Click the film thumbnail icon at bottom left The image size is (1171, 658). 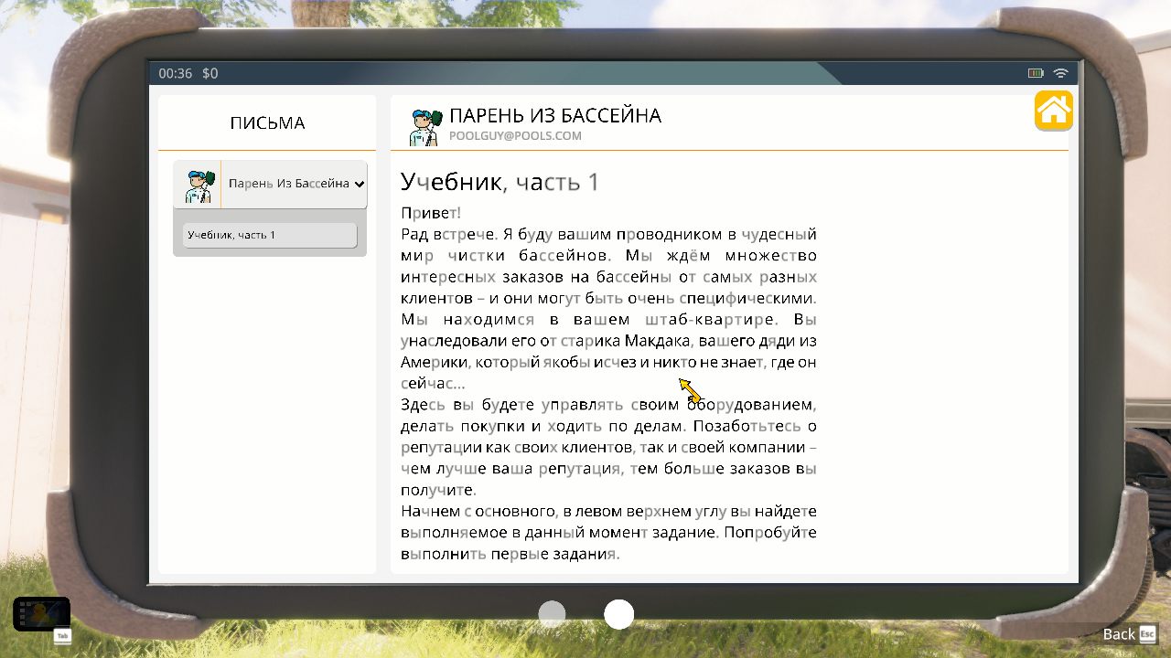41,613
